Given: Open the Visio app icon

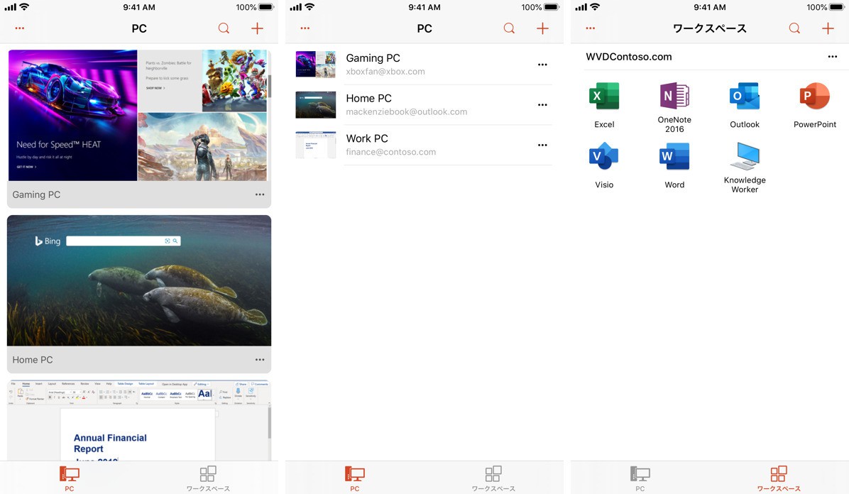Looking at the screenshot, I should [x=604, y=157].
